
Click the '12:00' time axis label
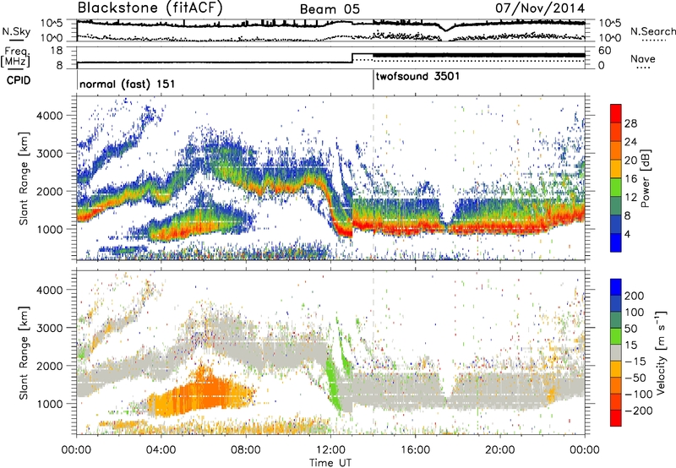(x=330, y=450)
